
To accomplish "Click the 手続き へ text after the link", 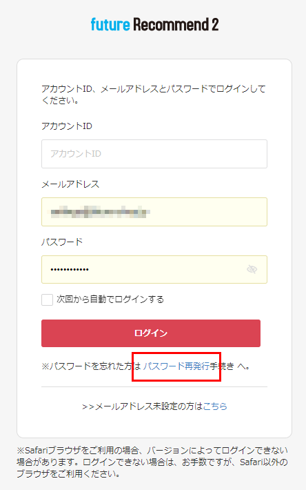I will point(230,366).
